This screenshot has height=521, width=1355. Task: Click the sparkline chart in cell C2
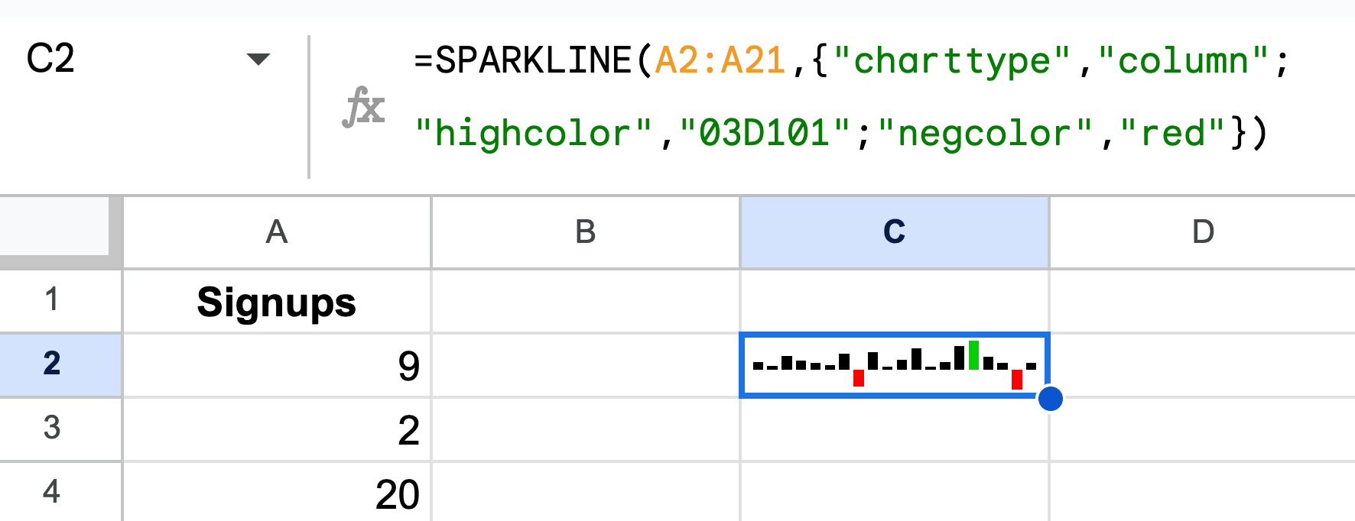pyautogui.click(x=893, y=365)
